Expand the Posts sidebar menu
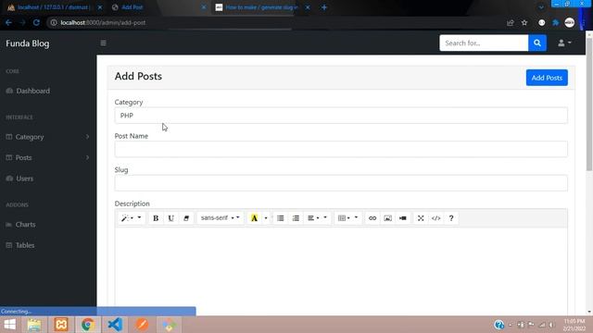The height and width of the screenshot is (333, 593). (48, 158)
